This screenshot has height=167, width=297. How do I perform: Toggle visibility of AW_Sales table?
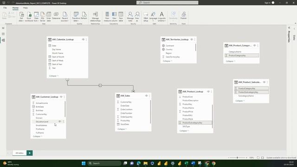click(147, 96)
